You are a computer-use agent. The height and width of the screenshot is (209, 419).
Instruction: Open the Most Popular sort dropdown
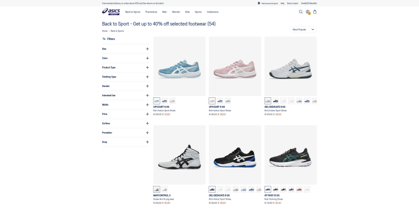[303, 30]
